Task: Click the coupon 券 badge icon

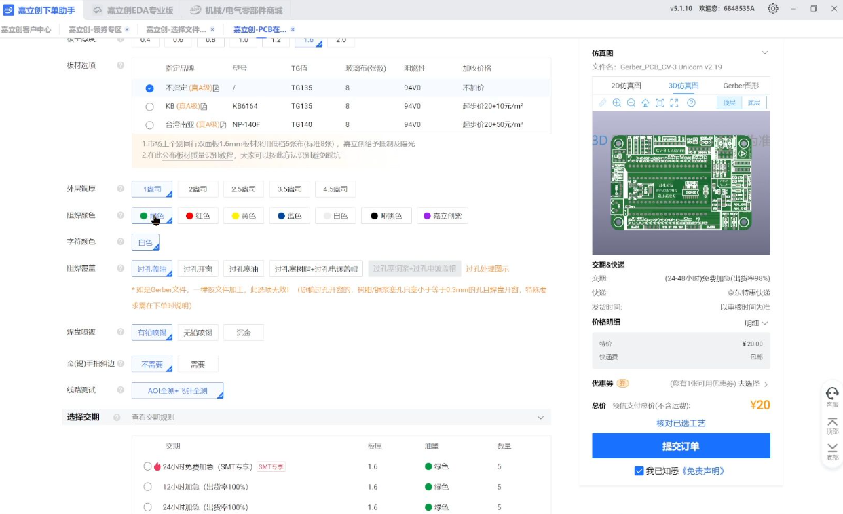Action: tap(622, 384)
